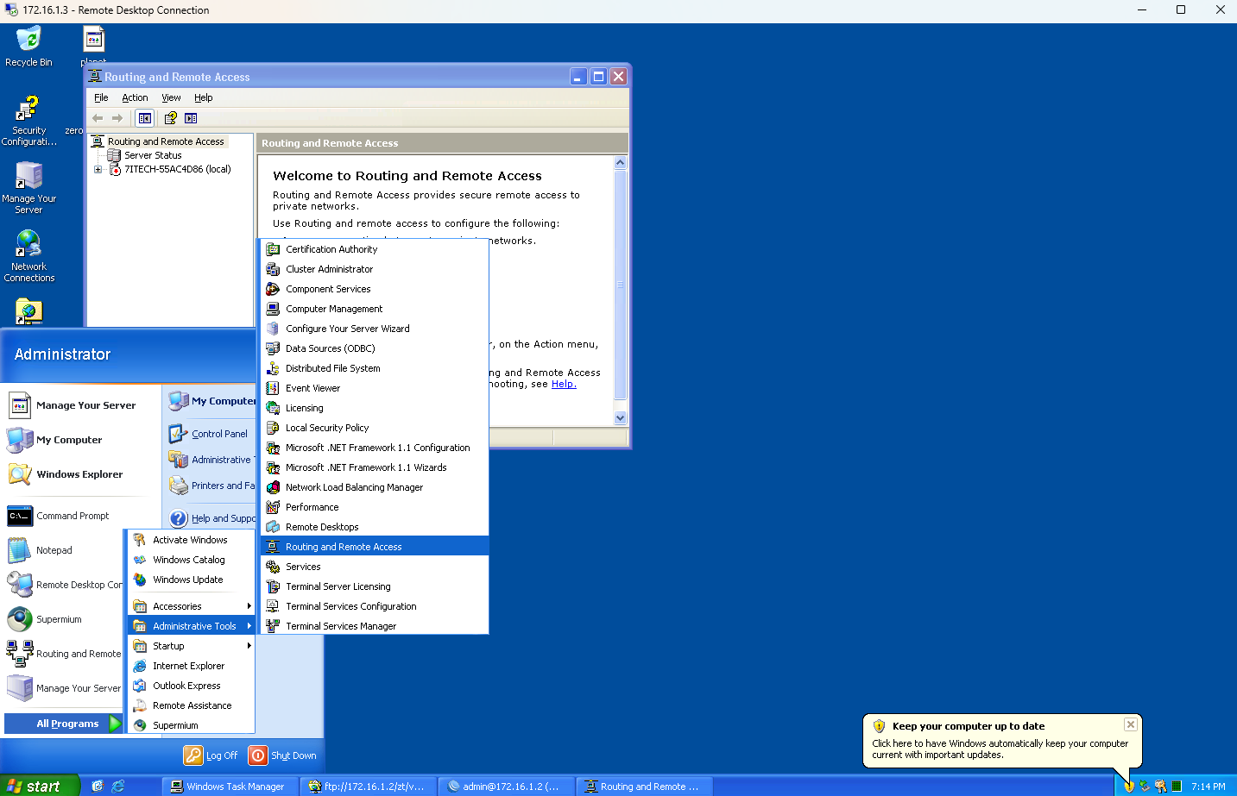1237x796 pixels.
Task: Click the Shut Down button
Action: pos(282,755)
